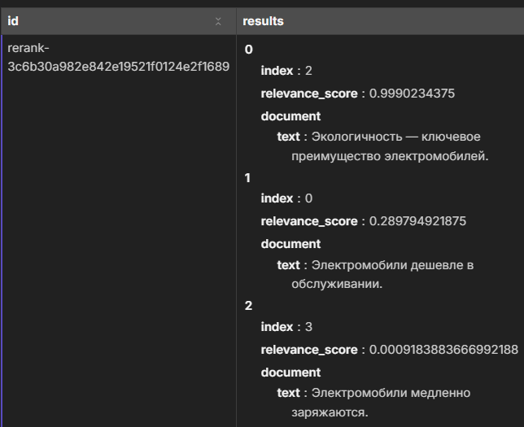Expand result item 0
The width and height of the screenshot is (524, 427).
[249, 50]
